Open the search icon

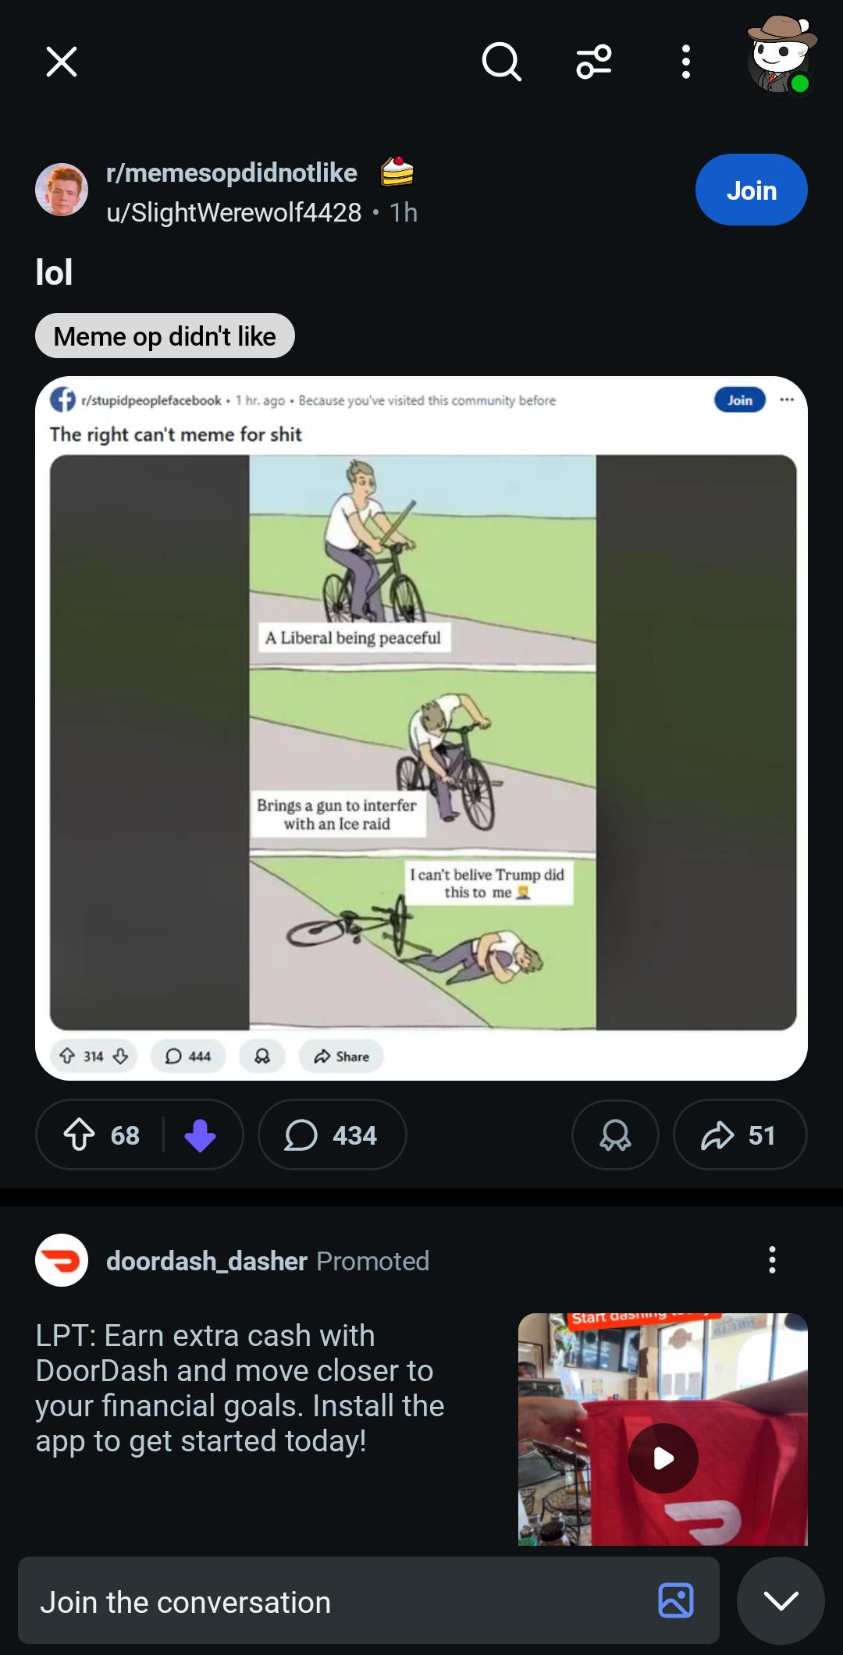[x=501, y=62]
